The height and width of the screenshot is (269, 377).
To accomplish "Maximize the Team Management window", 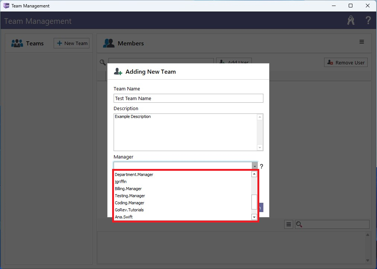I will (351, 6).
